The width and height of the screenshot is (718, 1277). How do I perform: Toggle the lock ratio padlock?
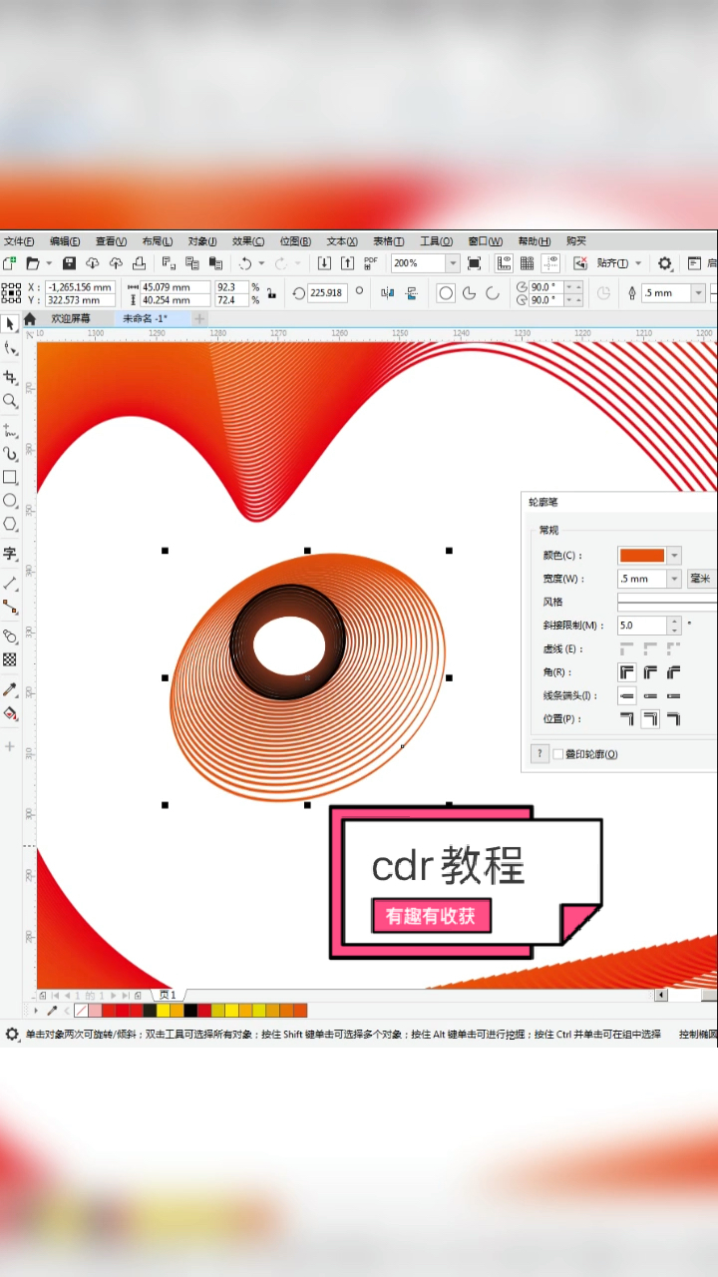tap(271, 293)
